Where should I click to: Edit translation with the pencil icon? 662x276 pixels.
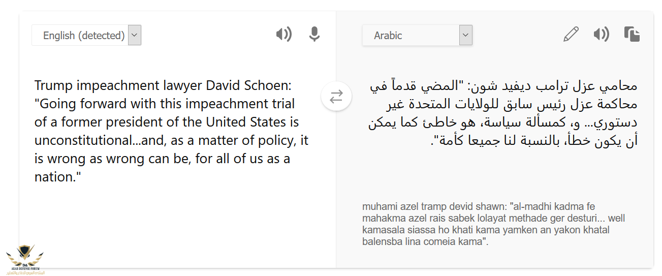pos(571,35)
